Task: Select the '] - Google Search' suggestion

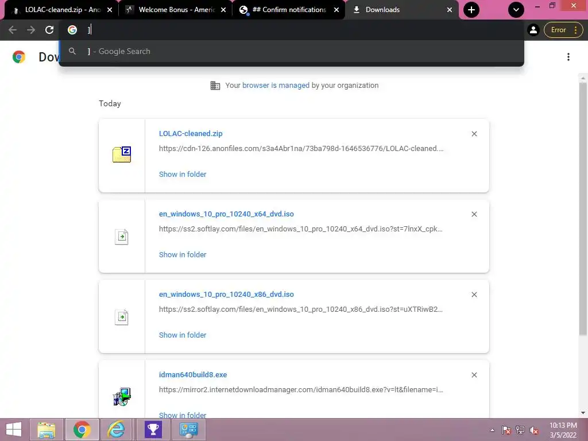Action: (x=291, y=51)
